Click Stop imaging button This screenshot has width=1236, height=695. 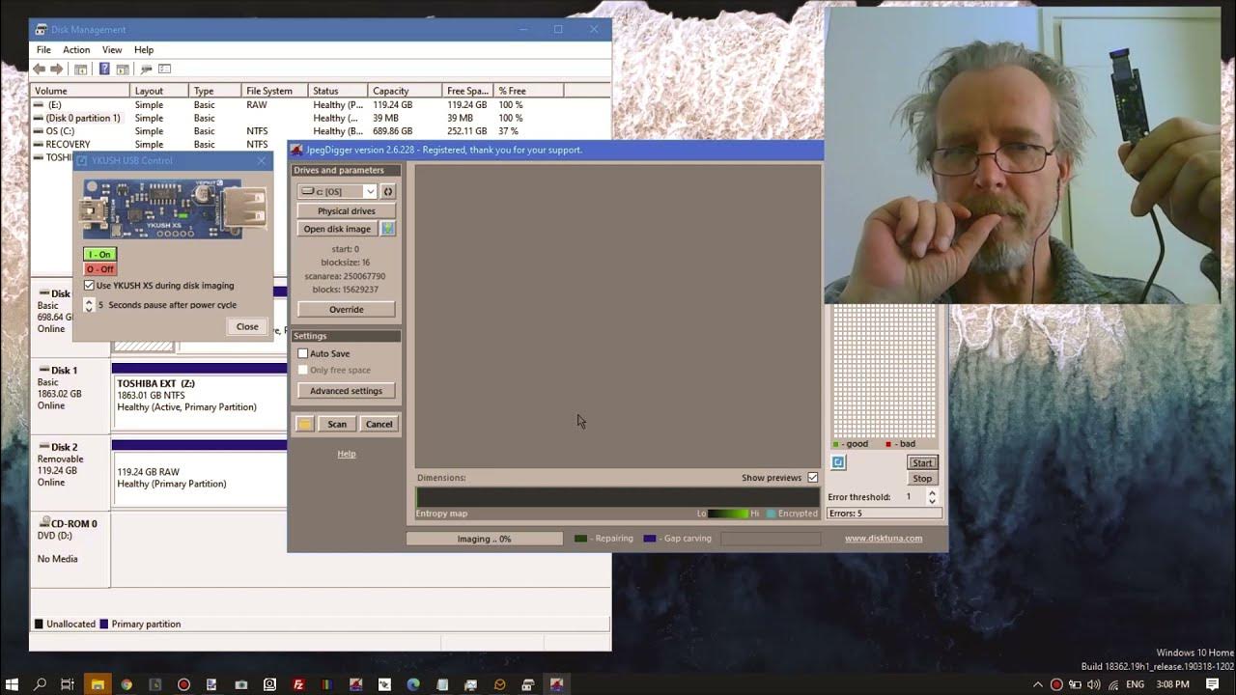922,478
